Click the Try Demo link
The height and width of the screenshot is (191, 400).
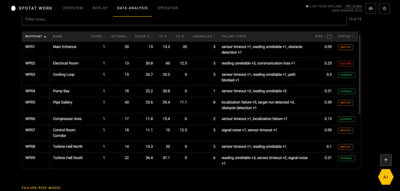point(353,6)
